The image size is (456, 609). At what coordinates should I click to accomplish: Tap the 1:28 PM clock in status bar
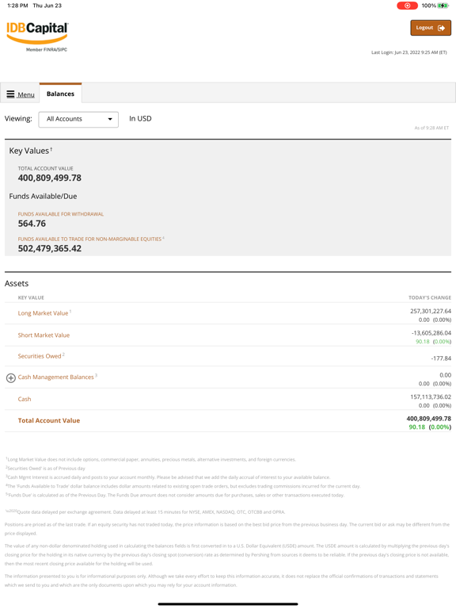coord(18,6)
